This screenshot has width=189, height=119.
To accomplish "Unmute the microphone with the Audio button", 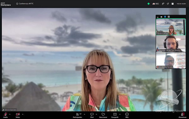I will 6,115.
